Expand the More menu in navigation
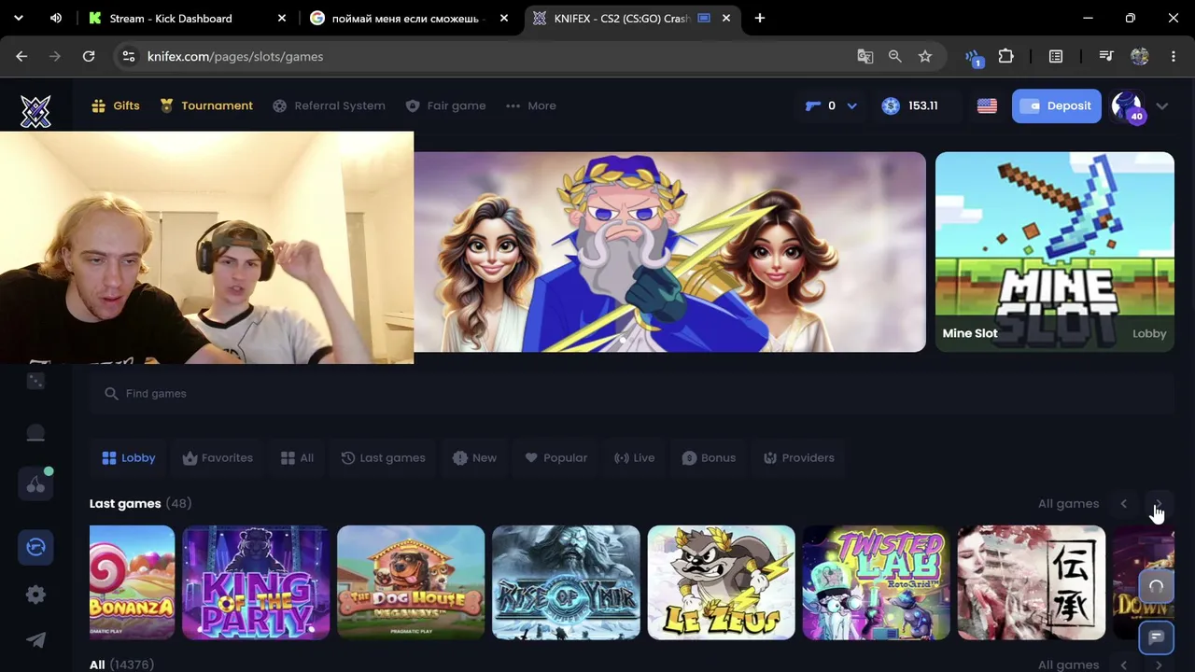The width and height of the screenshot is (1195, 672). pos(531,105)
